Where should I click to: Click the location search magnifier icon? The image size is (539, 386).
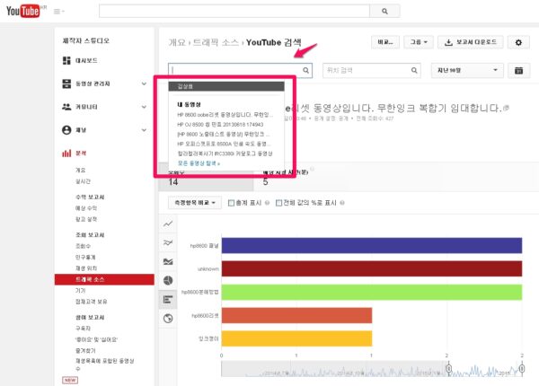(414, 70)
